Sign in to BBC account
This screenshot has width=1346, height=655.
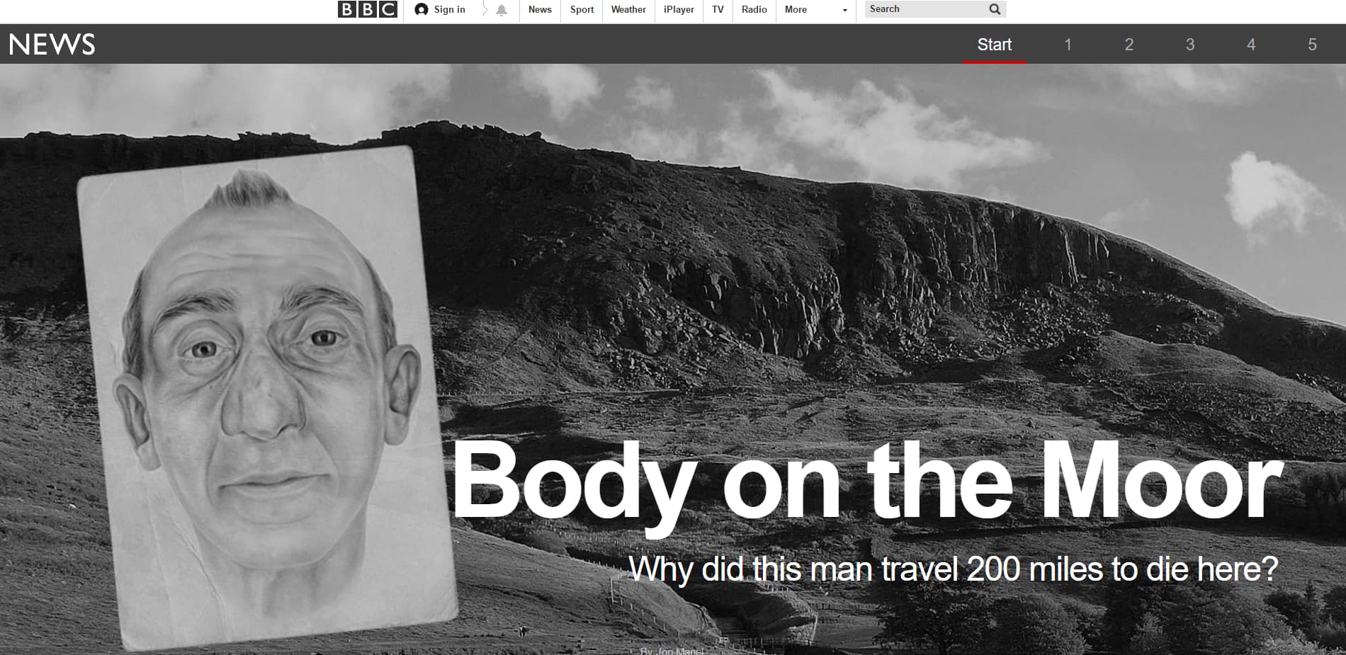[x=441, y=10]
